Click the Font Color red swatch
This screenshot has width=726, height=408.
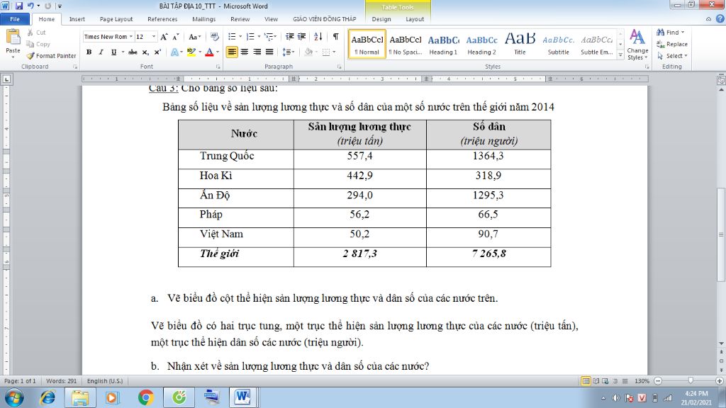pyautogui.click(x=209, y=52)
